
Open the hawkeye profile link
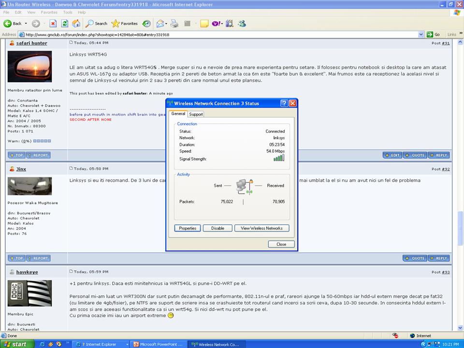coord(27,272)
